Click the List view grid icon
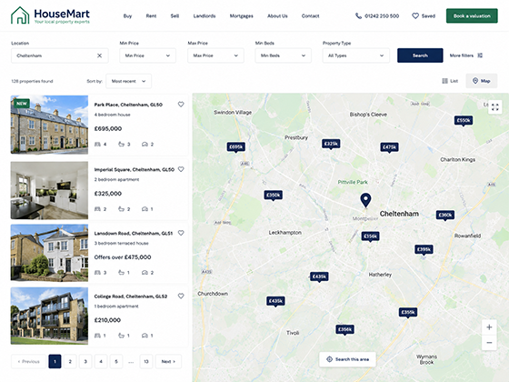Image resolution: width=509 pixels, height=382 pixels. pyautogui.click(x=444, y=81)
